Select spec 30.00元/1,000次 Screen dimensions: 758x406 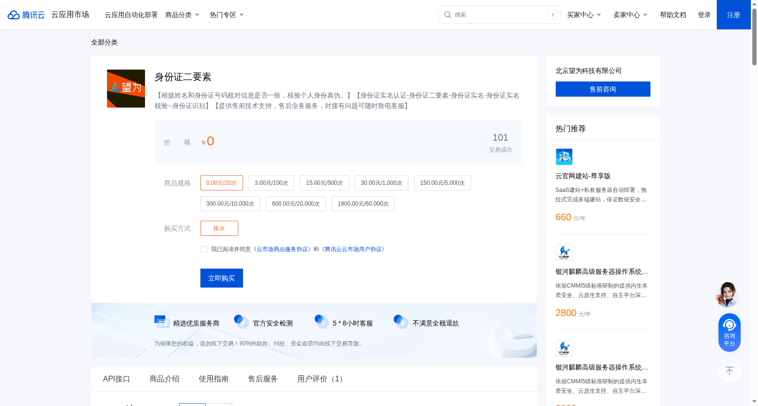[x=381, y=183]
